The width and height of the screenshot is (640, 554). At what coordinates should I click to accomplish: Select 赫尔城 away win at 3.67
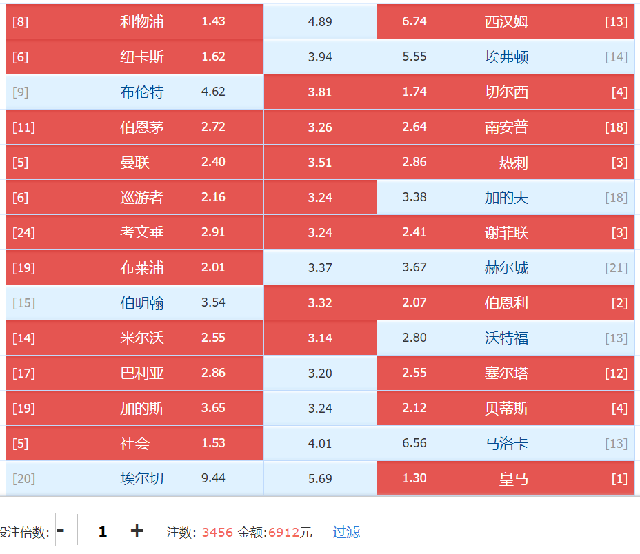tap(506, 267)
